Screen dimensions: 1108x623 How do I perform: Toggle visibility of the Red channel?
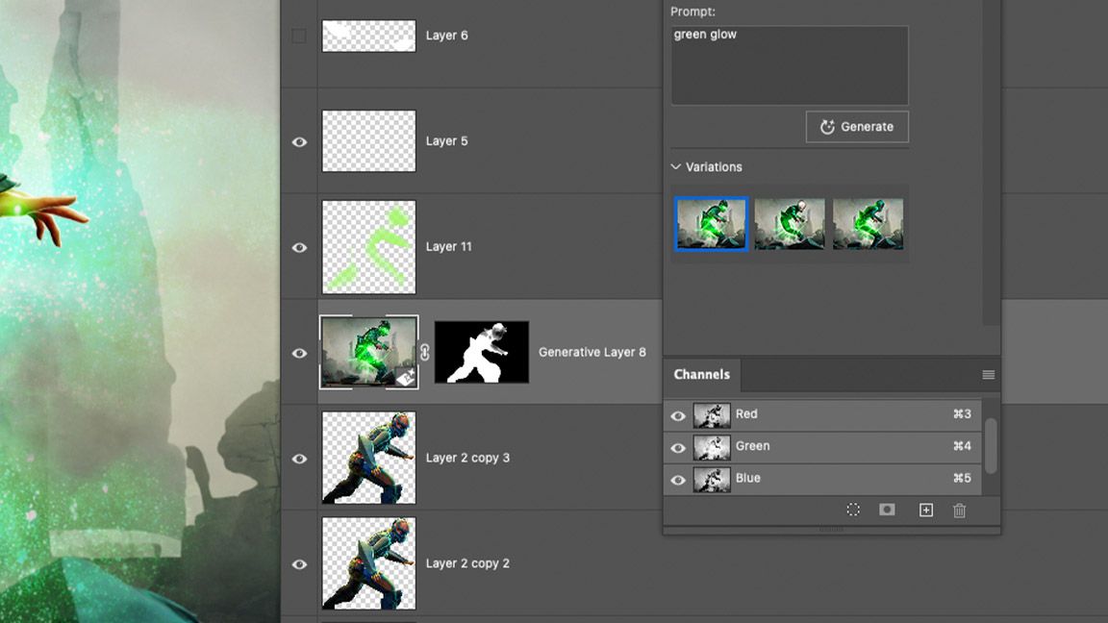point(678,415)
